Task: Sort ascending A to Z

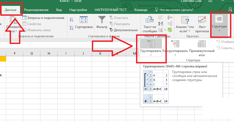Action: tap(71, 19)
